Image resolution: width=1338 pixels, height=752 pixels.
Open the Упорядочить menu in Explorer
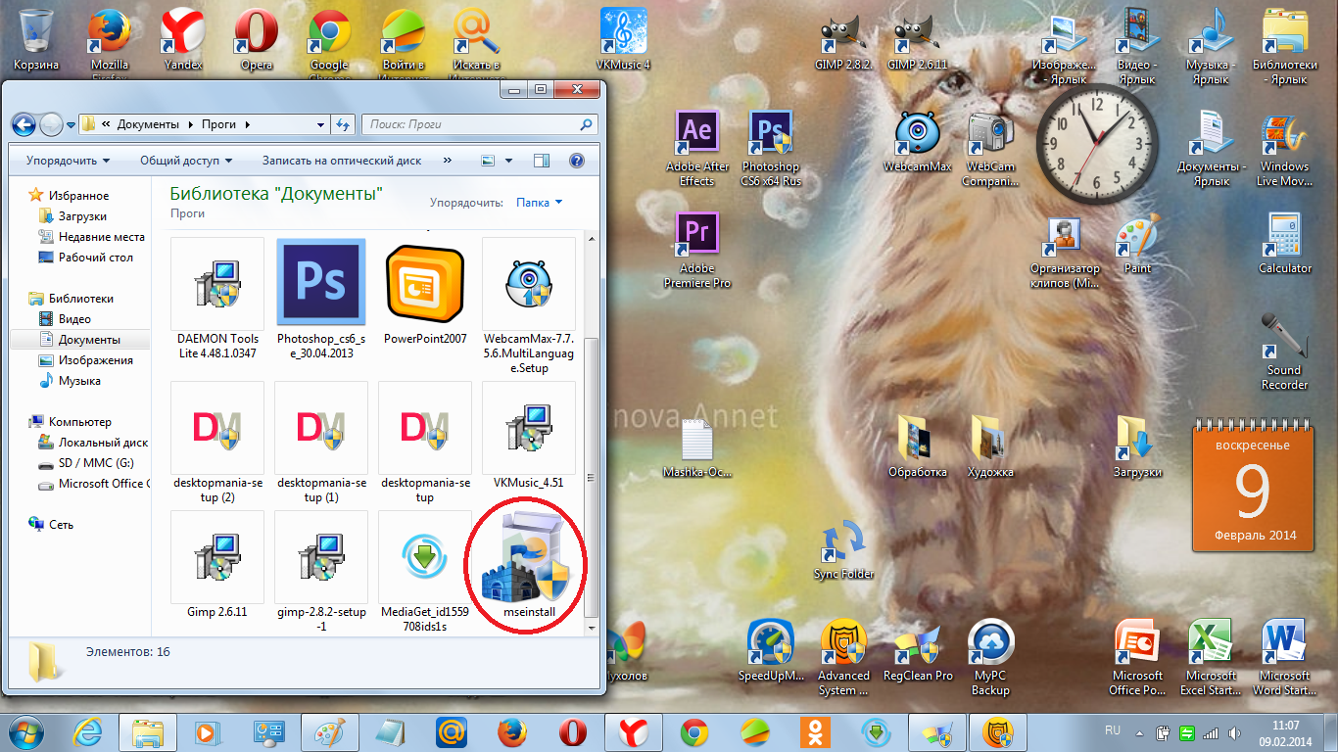pyautogui.click(x=68, y=161)
